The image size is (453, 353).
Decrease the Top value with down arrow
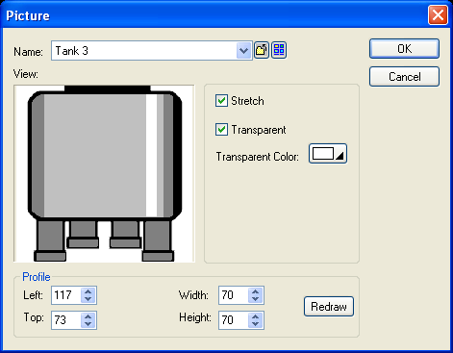click(88, 324)
